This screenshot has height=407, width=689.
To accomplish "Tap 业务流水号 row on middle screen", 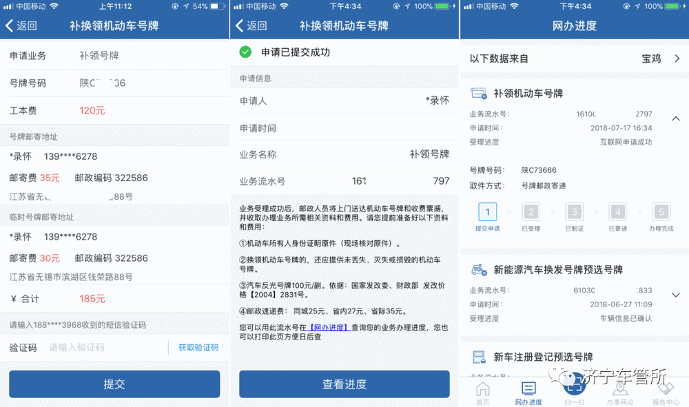I will [344, 181].
